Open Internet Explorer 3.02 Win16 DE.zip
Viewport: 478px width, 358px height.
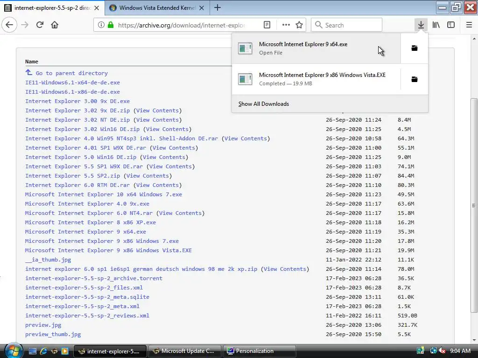point(82,129)
